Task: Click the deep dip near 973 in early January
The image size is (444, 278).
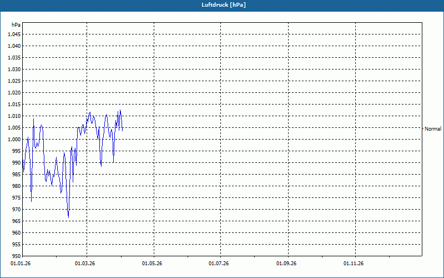Action: [31, 201]
